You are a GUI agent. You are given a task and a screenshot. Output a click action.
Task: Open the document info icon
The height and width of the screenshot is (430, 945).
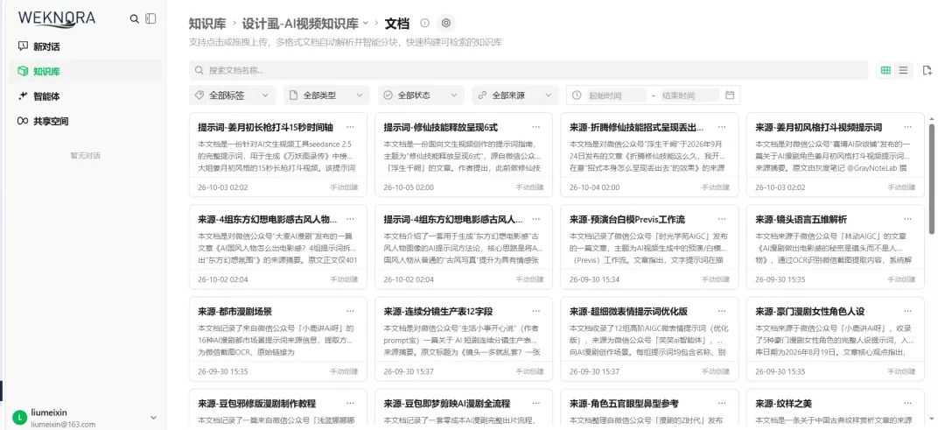click(425, 23)
